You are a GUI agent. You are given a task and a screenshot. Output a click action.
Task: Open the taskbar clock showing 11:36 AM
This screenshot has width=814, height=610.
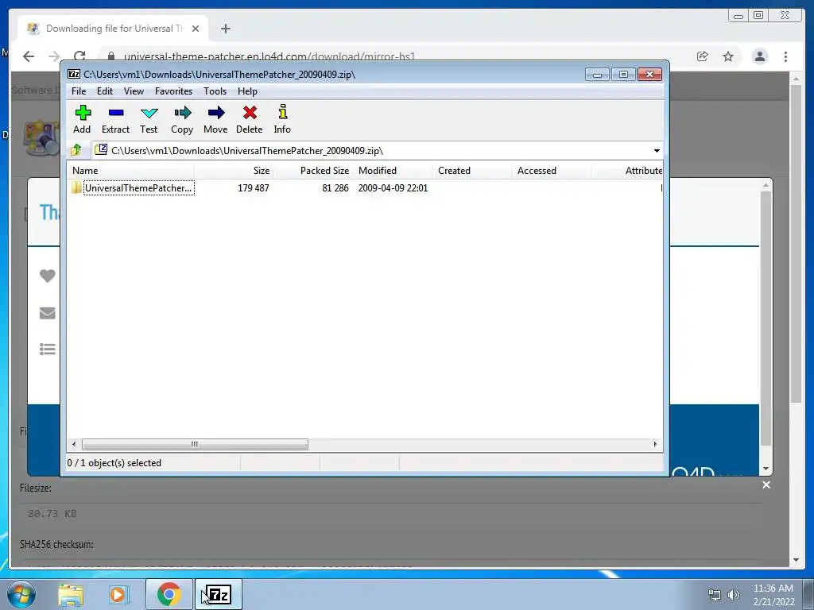[773, 595]
